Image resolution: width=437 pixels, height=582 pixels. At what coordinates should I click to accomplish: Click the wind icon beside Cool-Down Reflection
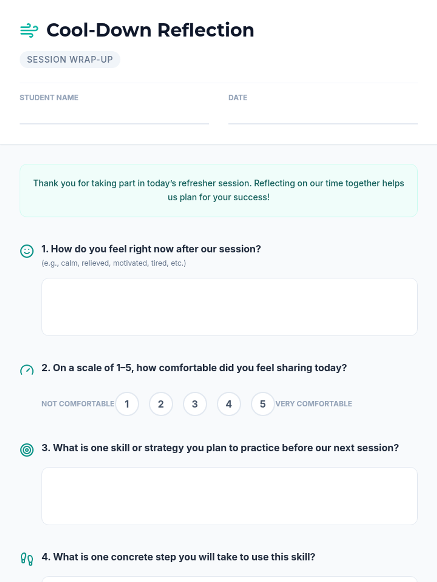click(29, 30)
